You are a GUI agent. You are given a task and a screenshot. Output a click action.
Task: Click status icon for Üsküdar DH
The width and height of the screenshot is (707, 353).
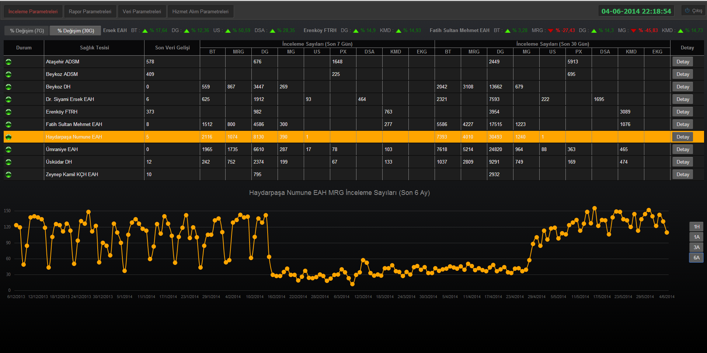pos(8,162)
